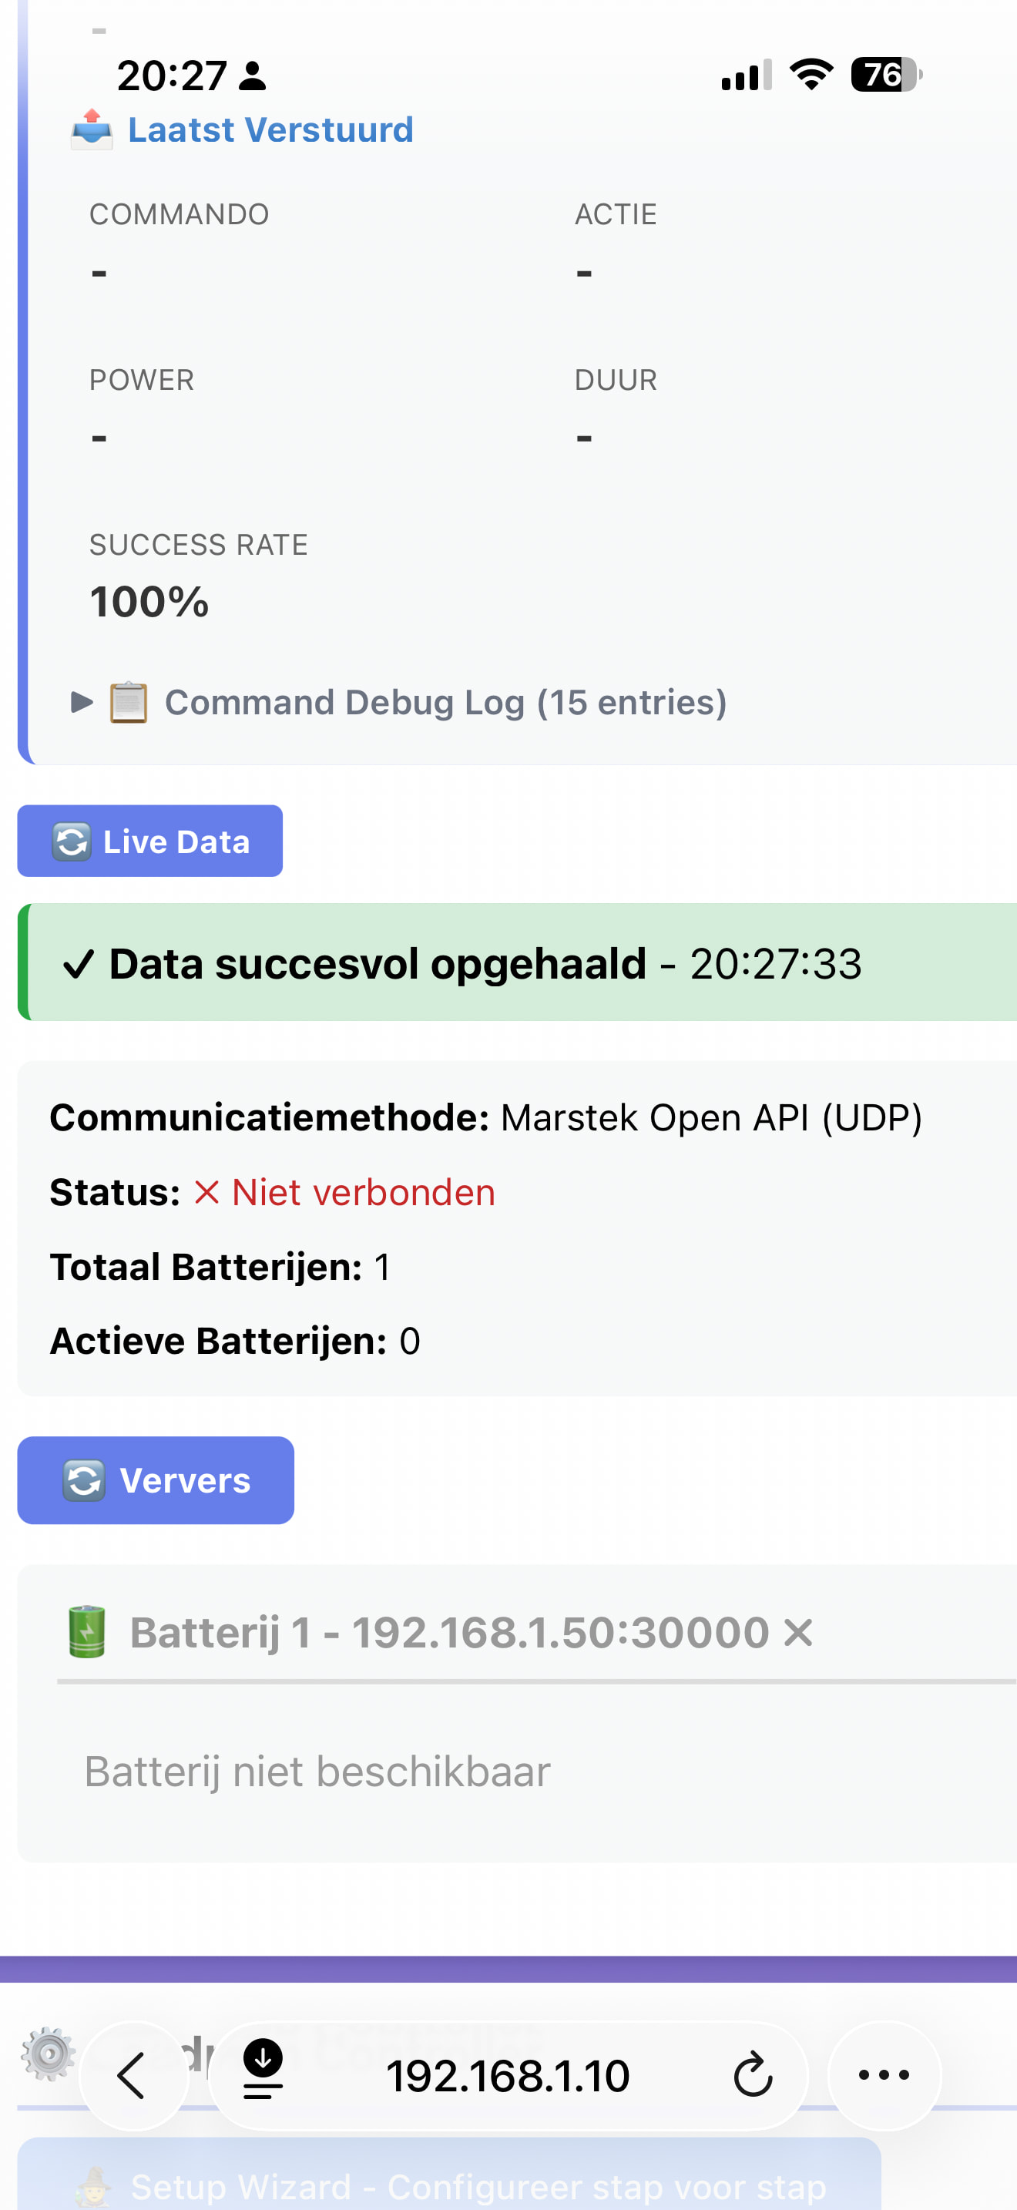The width and height of the screenshot is (1017, 2210).
Task: Tap the outbox icon beside Laatst Verstuurd
Action: pyautogui.click(x=92, y=129)
